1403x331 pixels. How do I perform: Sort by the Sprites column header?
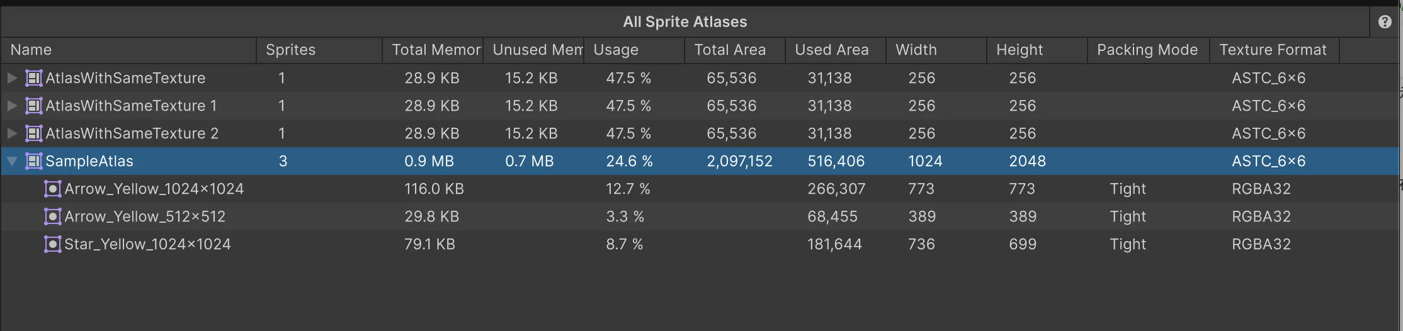[x=290, y=50]
